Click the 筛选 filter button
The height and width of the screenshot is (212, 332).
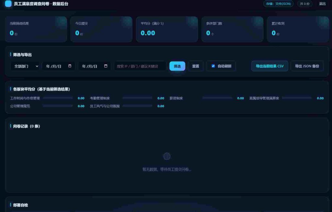[177, 66]
